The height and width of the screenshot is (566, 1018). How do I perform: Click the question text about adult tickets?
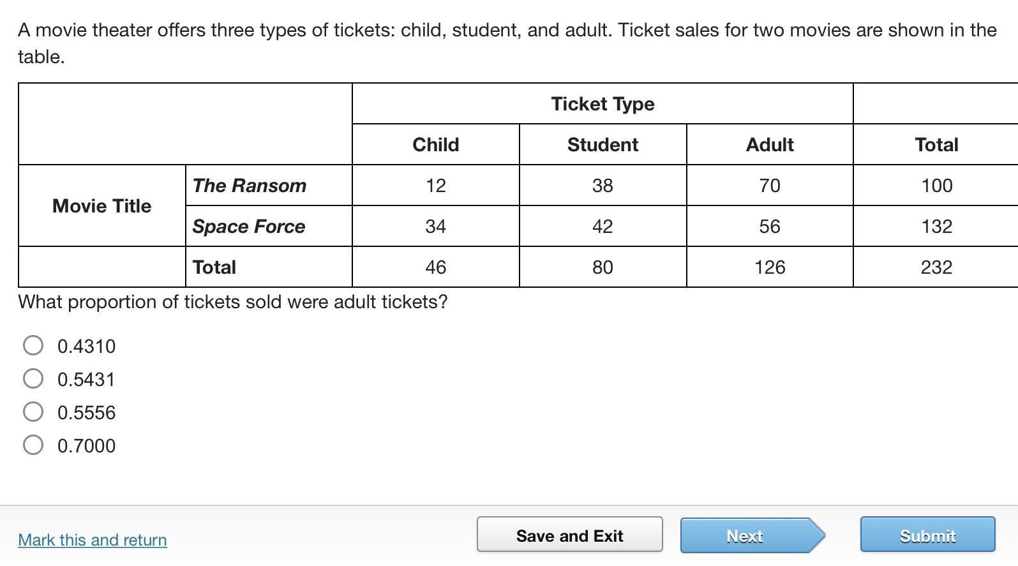(233, 302)
